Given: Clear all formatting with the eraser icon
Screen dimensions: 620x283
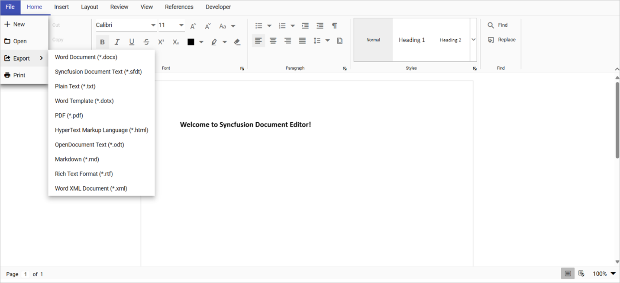Looking at the screenshot, I should coord(237,41).
